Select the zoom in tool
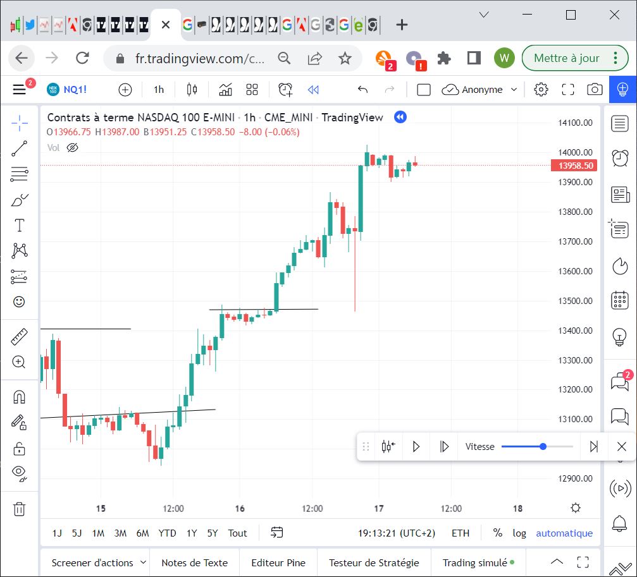This screenshot has height=577, width=637. pyautogui.click(x=19, y=361)
